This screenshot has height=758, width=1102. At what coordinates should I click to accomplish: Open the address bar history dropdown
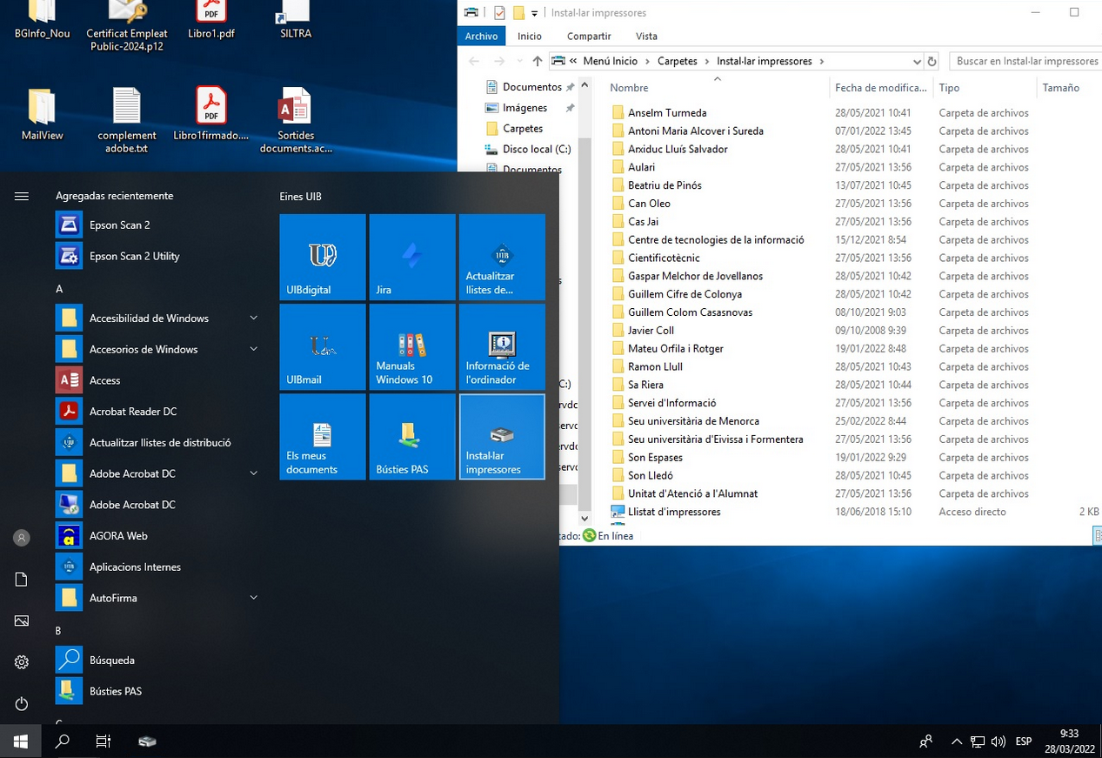(917, 61)
